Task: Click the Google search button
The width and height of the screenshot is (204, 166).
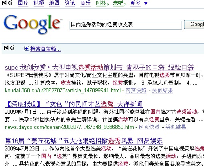Action: (194, 24)
